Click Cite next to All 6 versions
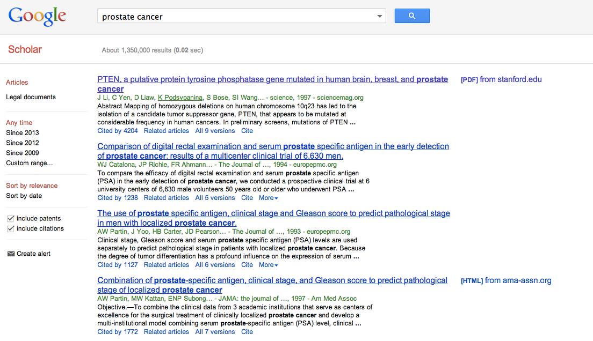 point(247,265)
